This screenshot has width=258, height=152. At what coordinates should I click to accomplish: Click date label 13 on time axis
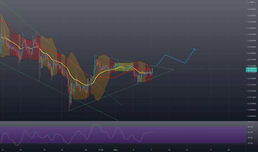coord(187,150)
